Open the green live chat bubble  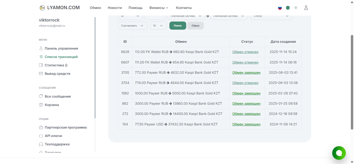tap(339, 153)
